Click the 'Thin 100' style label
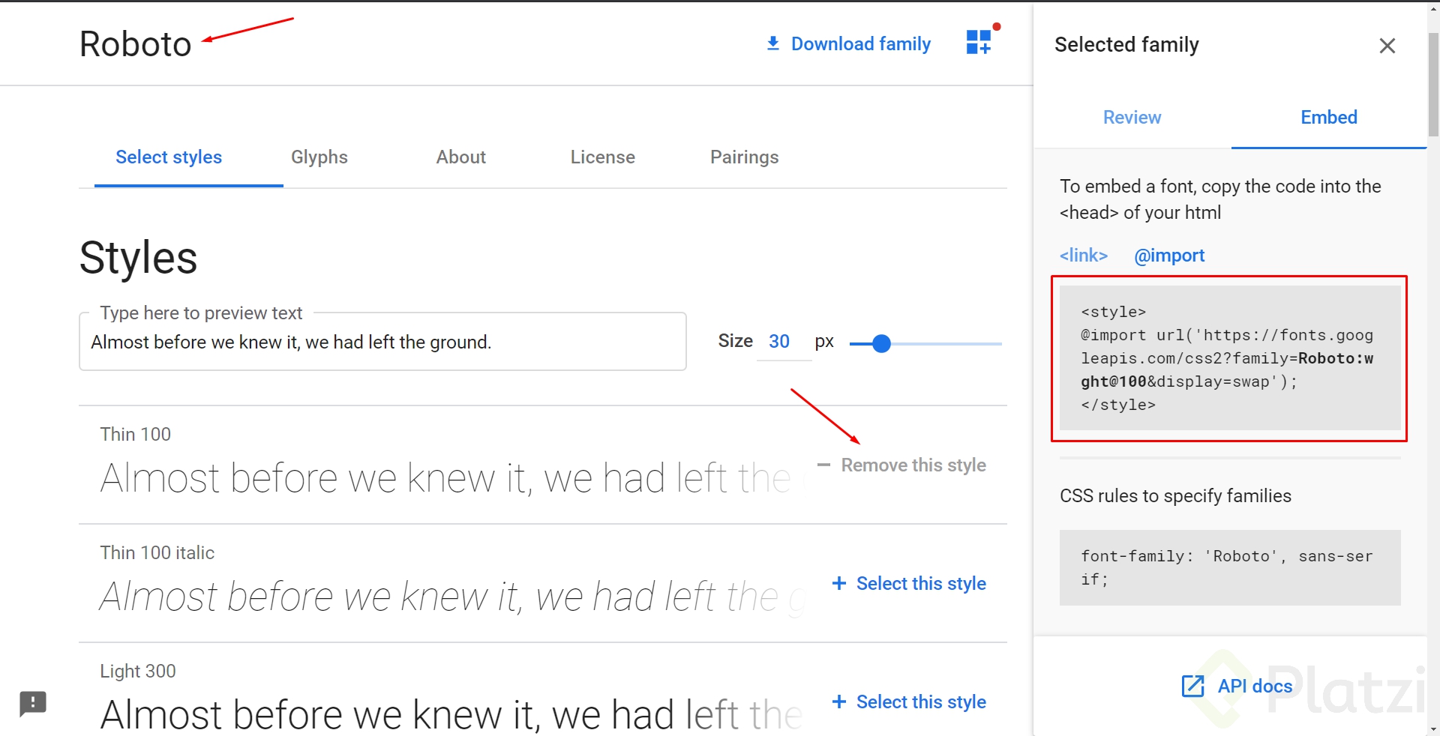The image size is (1440, 736). pyautogui.click(x=136, y=435)
